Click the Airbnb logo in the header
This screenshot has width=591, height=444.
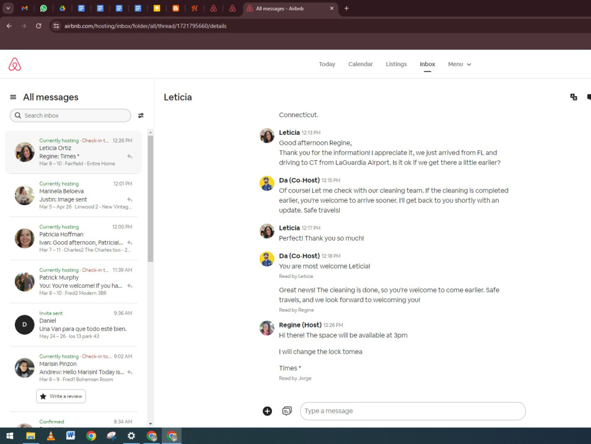[x=15, y=64]
